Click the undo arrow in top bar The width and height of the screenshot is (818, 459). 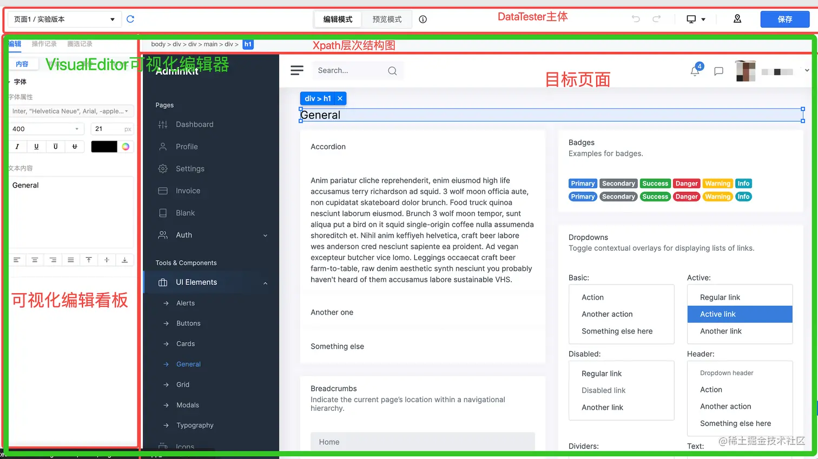coord(636,19)
